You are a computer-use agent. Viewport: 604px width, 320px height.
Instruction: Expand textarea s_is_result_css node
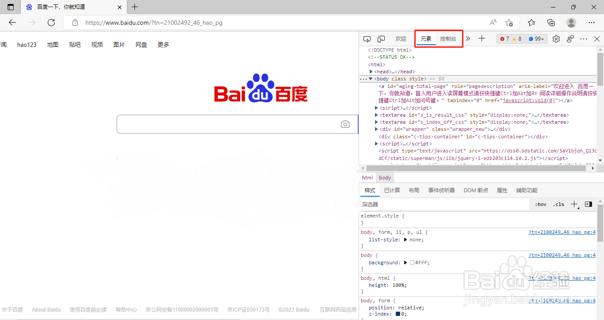point(376,115)
